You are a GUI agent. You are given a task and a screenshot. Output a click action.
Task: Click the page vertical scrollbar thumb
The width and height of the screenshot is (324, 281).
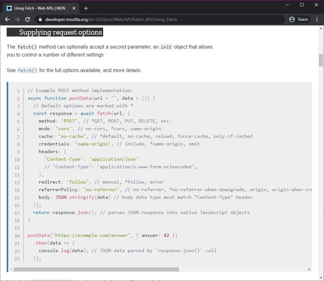tap(321, 60)
